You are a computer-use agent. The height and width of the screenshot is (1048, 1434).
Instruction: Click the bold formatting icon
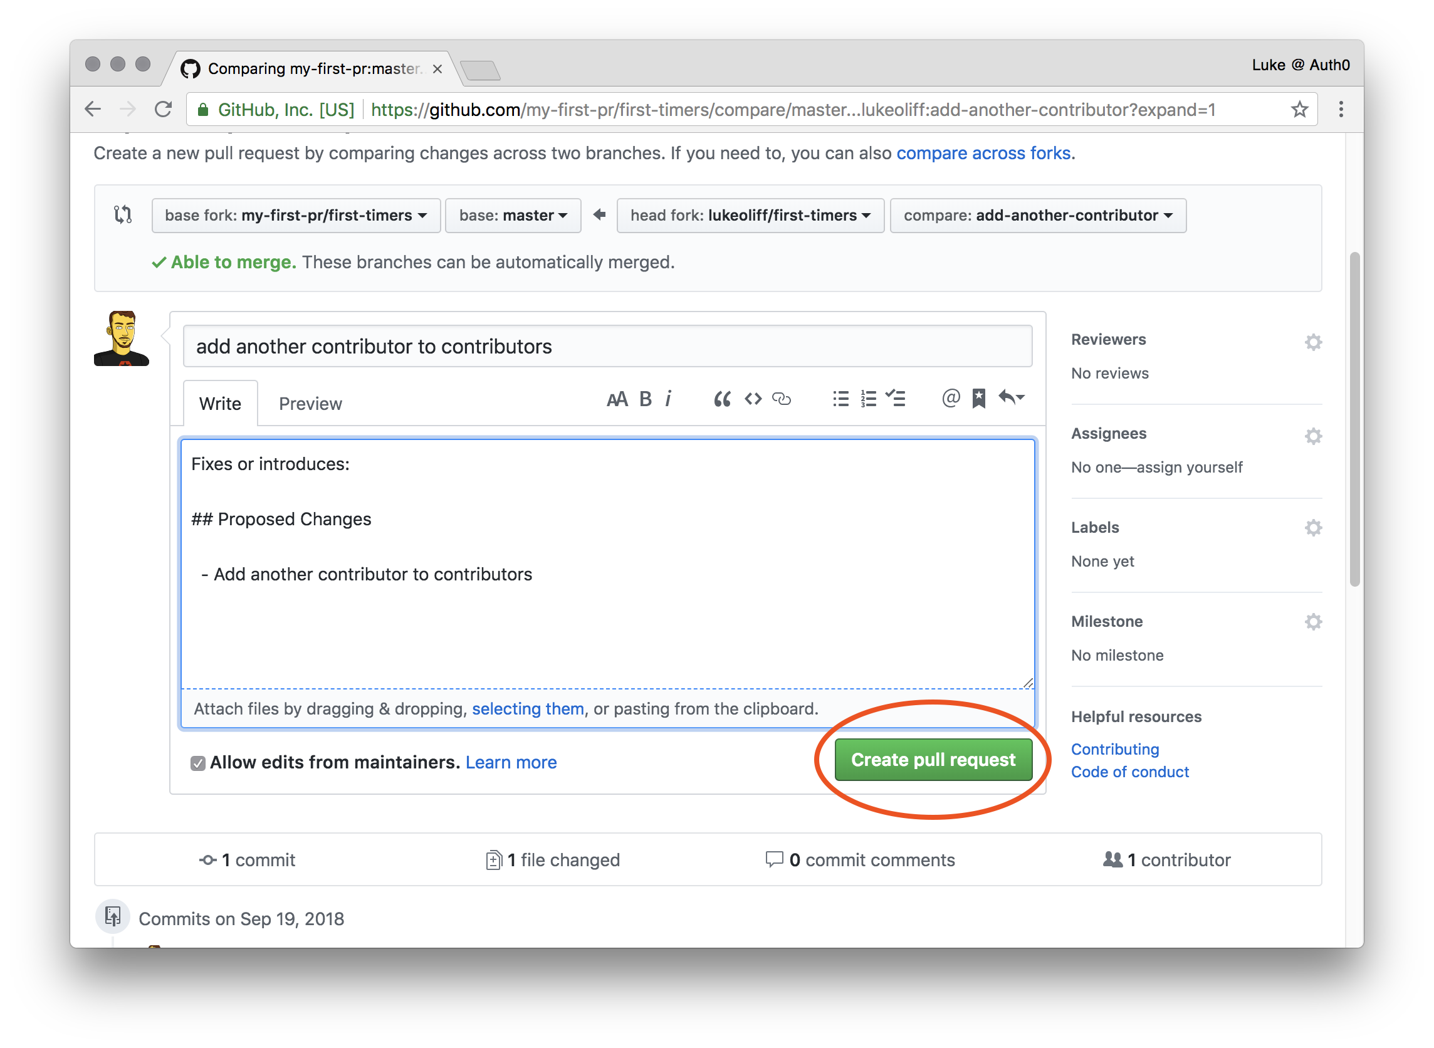(x=645, y=399)
